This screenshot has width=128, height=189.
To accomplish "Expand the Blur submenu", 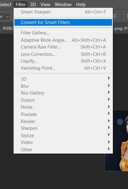I will [63, 86].
